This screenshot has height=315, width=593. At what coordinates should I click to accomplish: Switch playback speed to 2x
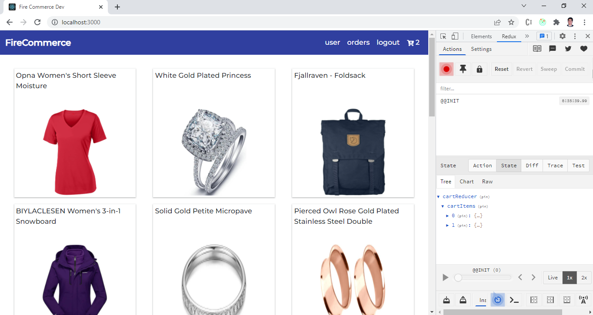coord(584,277)
